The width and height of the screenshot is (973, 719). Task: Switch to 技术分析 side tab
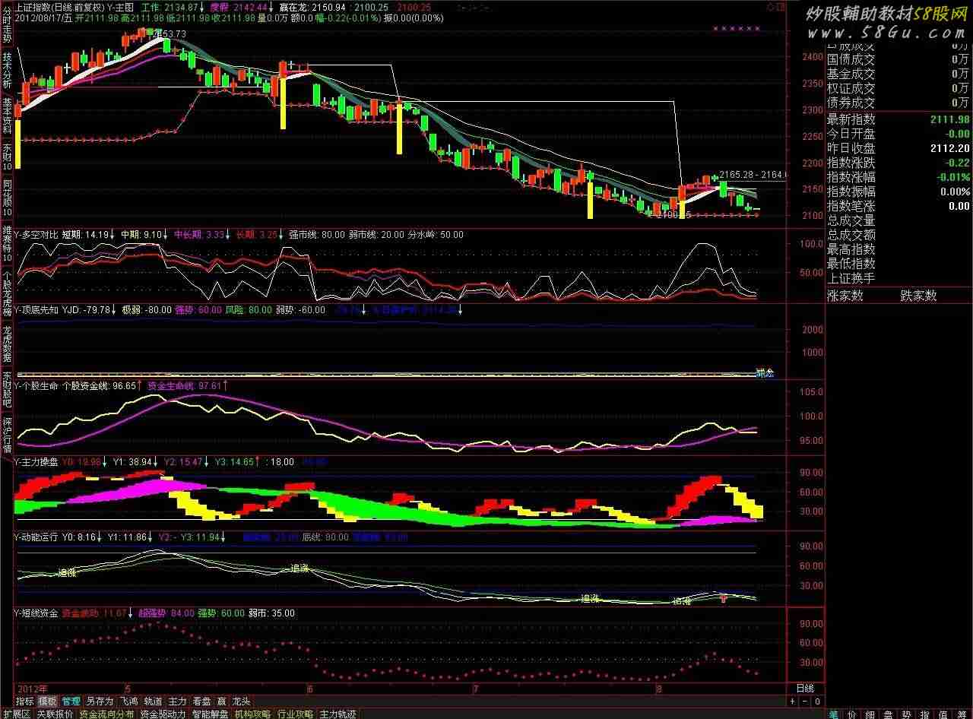(7, 71)
